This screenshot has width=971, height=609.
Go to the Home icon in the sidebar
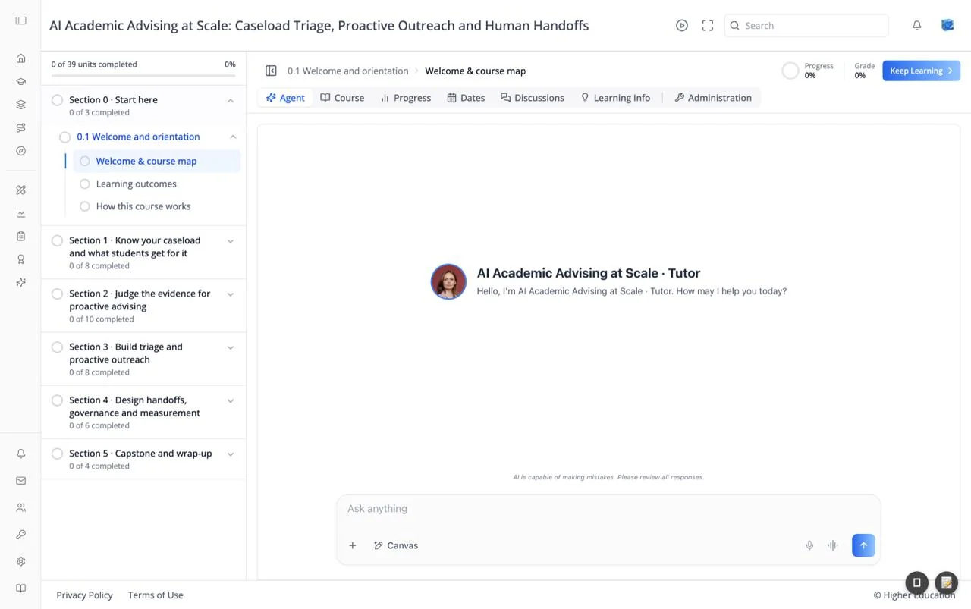(20, 58)
